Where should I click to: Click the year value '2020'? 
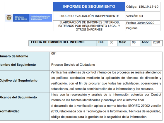(x=156, y=42)
